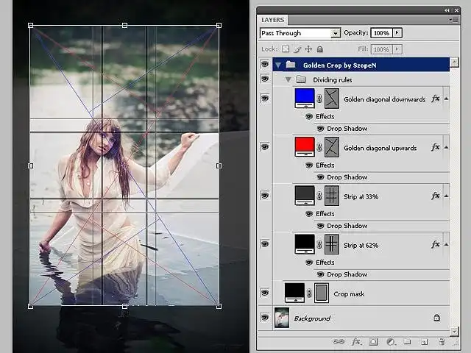
Task: Click fx icon on Strip at 62%
Action: (435, 244)
